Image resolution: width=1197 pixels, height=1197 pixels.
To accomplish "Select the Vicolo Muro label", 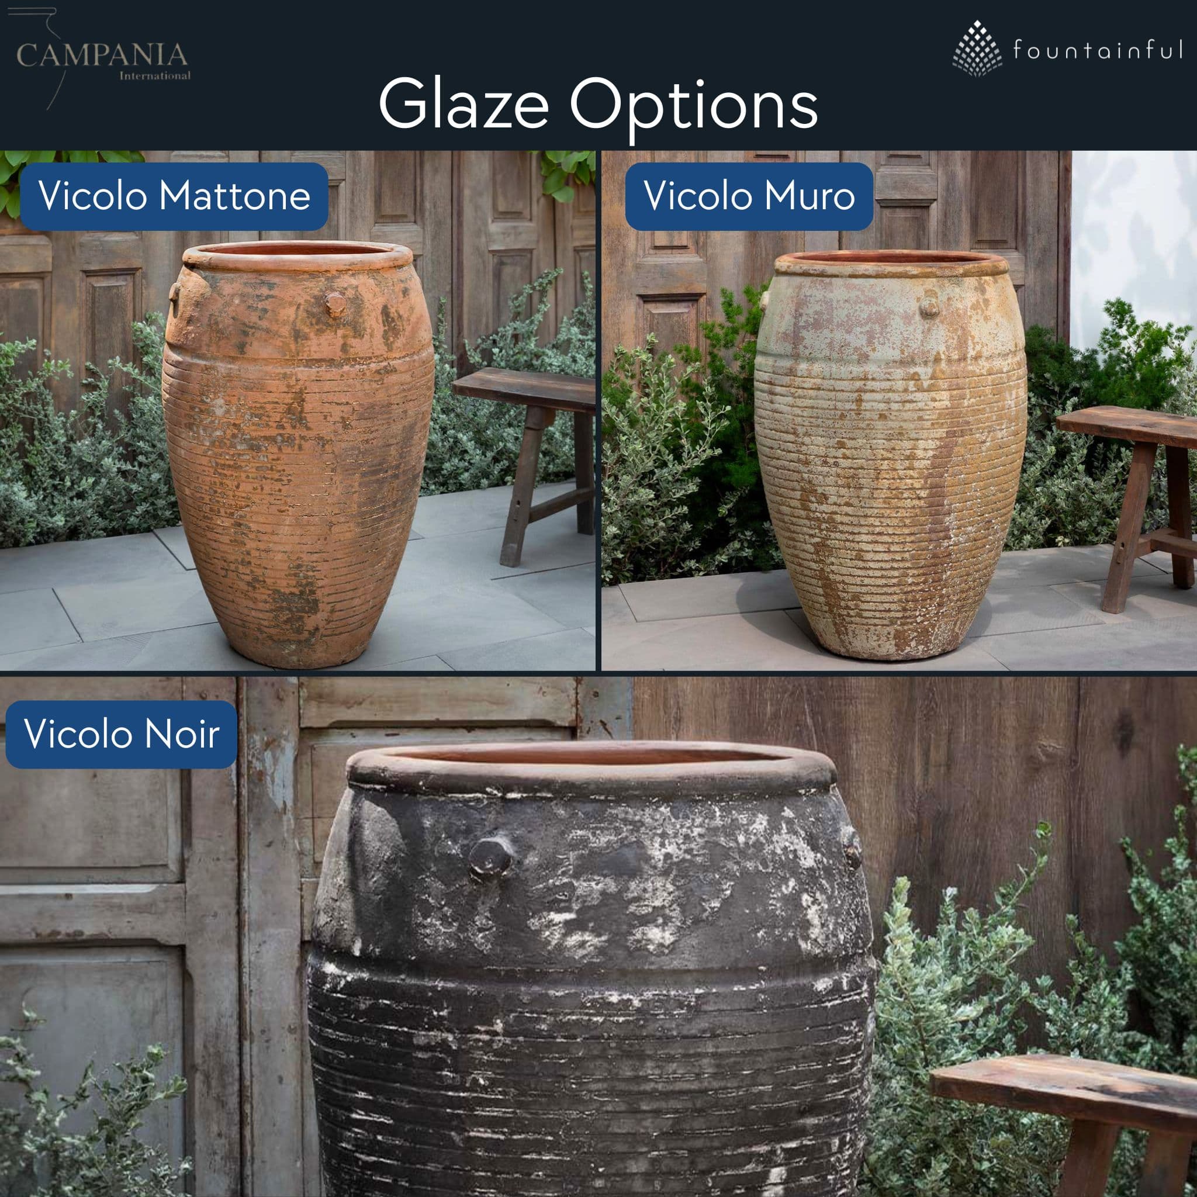I will 749,196.
